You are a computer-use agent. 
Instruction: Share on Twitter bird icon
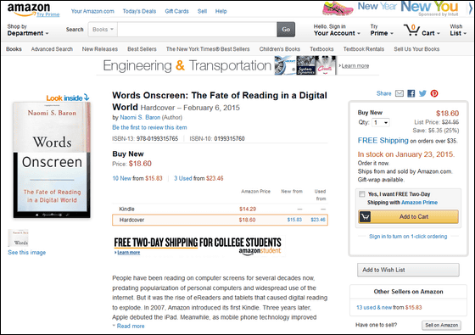422,93
